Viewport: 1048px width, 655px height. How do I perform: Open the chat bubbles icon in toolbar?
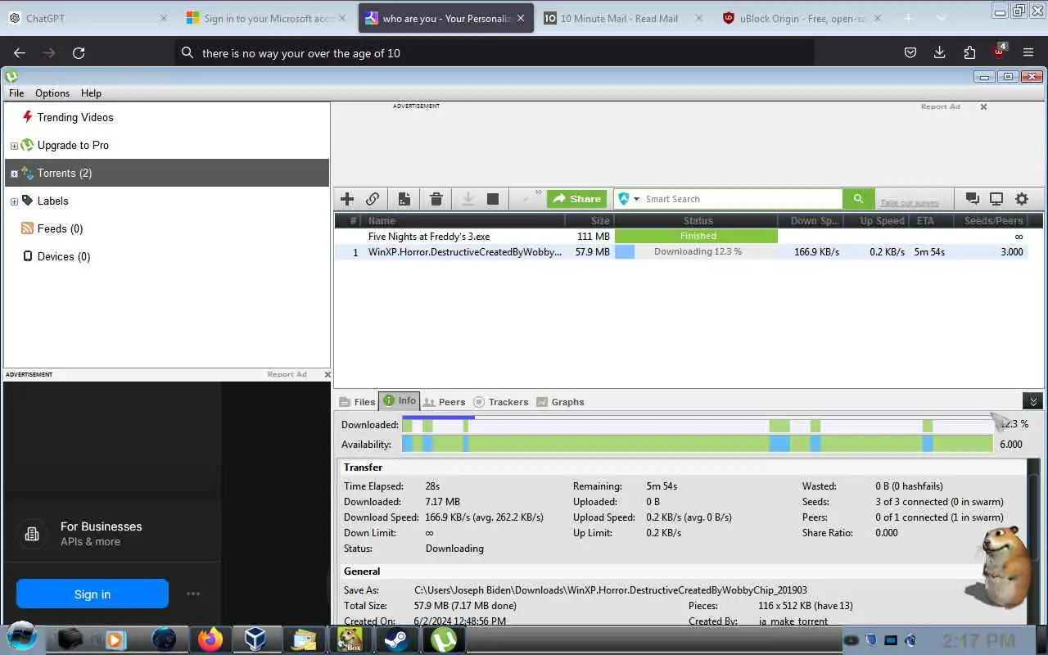tap(972, 199)
